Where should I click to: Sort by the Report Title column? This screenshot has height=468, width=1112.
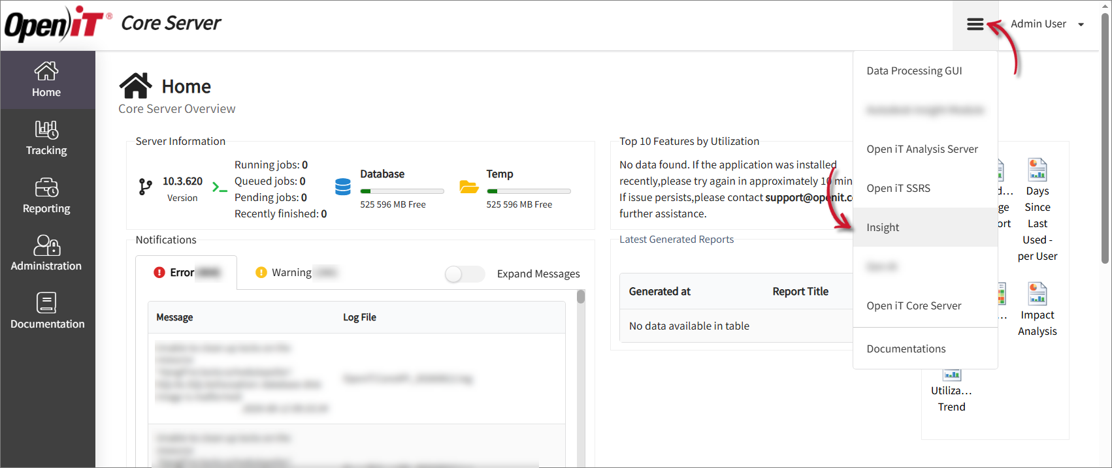800,291
